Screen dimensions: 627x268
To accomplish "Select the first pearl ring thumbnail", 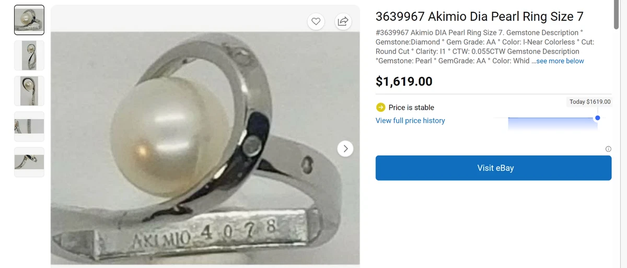I will [29, 20].
